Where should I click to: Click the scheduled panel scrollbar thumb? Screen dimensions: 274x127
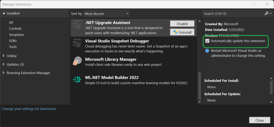(271, 87)
